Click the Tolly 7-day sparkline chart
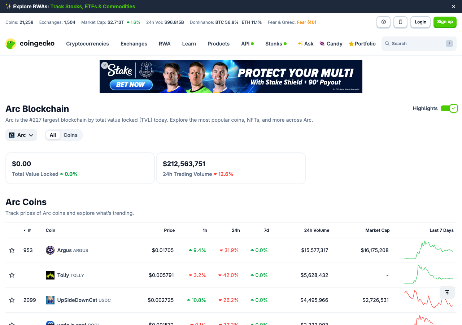 pyautogui.click(x=429, y=275)
